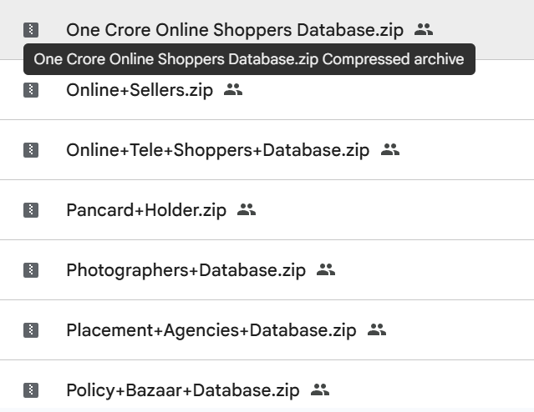The width and height of the screenshot is (534, 412).
Task: Select the One Crore Online Shoppers Database.zip file name
Action: (234, 30)
